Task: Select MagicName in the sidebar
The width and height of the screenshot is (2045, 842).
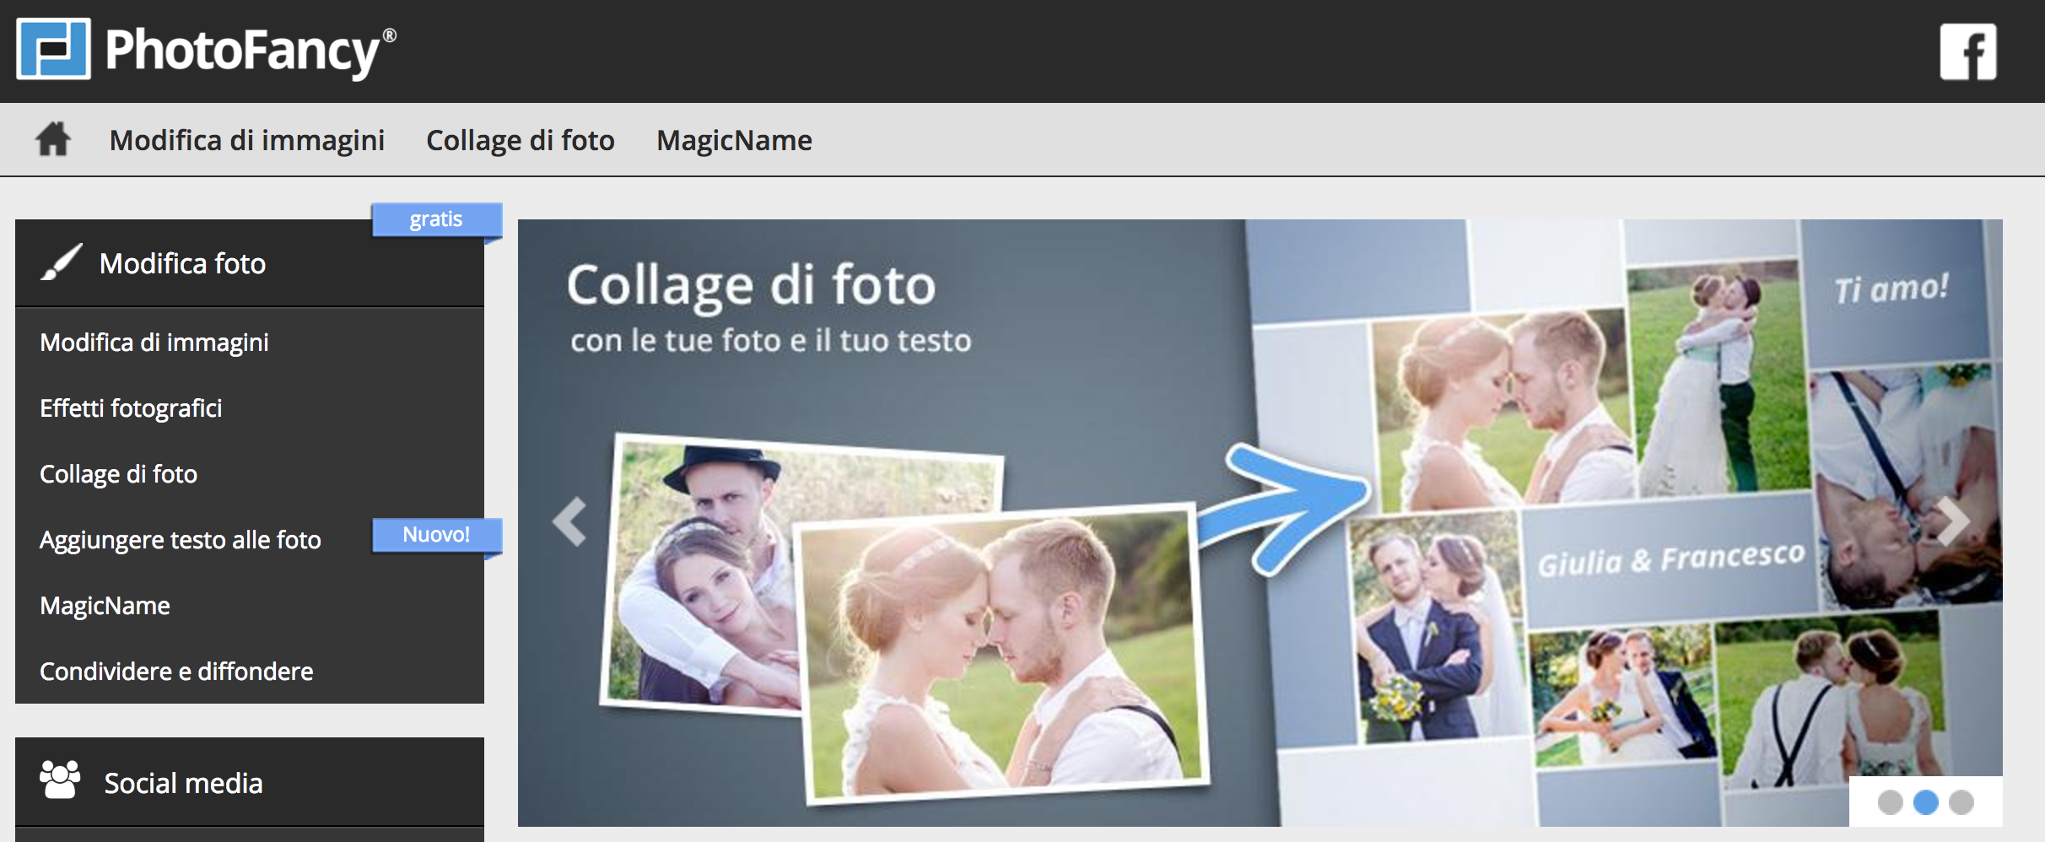Action: 105,606
